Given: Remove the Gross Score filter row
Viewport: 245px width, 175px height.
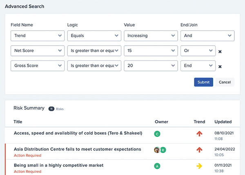Looking at the screenshot, I should (x=220, y=66).
